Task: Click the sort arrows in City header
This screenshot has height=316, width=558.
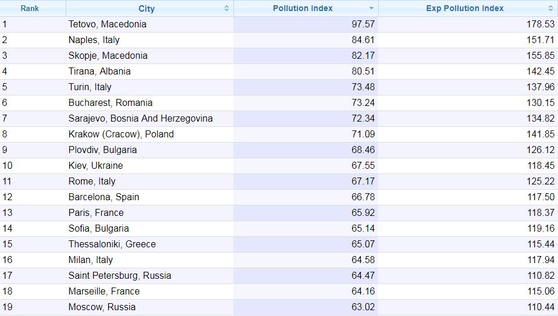Action: [226, 9]
